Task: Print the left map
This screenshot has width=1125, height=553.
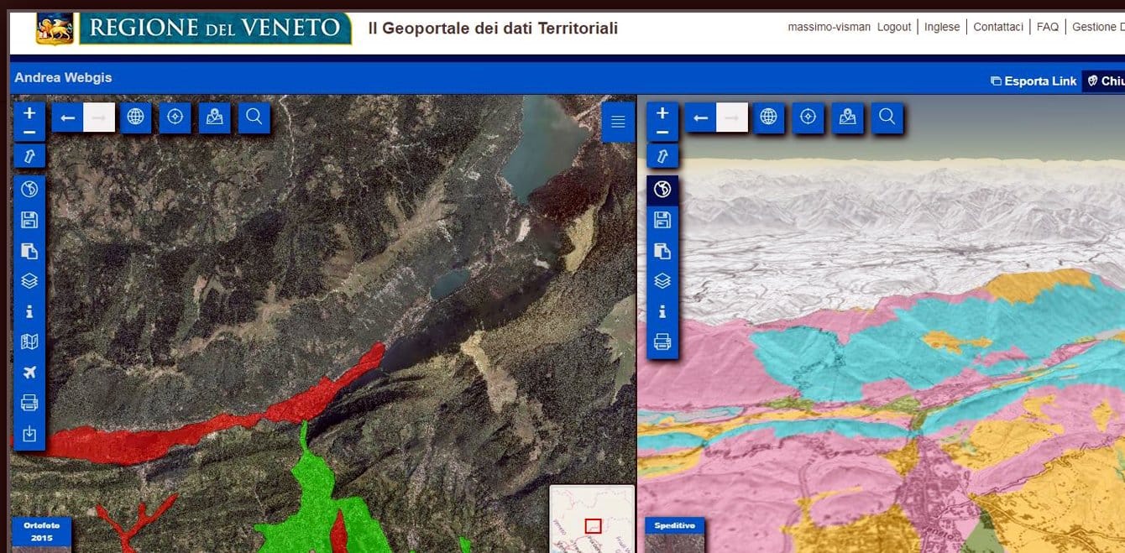Action: click(x=29, y=403)
